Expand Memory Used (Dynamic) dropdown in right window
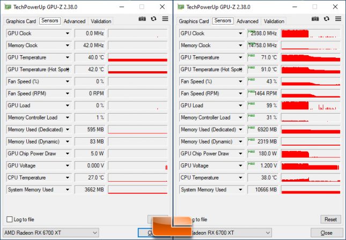346x240 pixels. point(240,141)
